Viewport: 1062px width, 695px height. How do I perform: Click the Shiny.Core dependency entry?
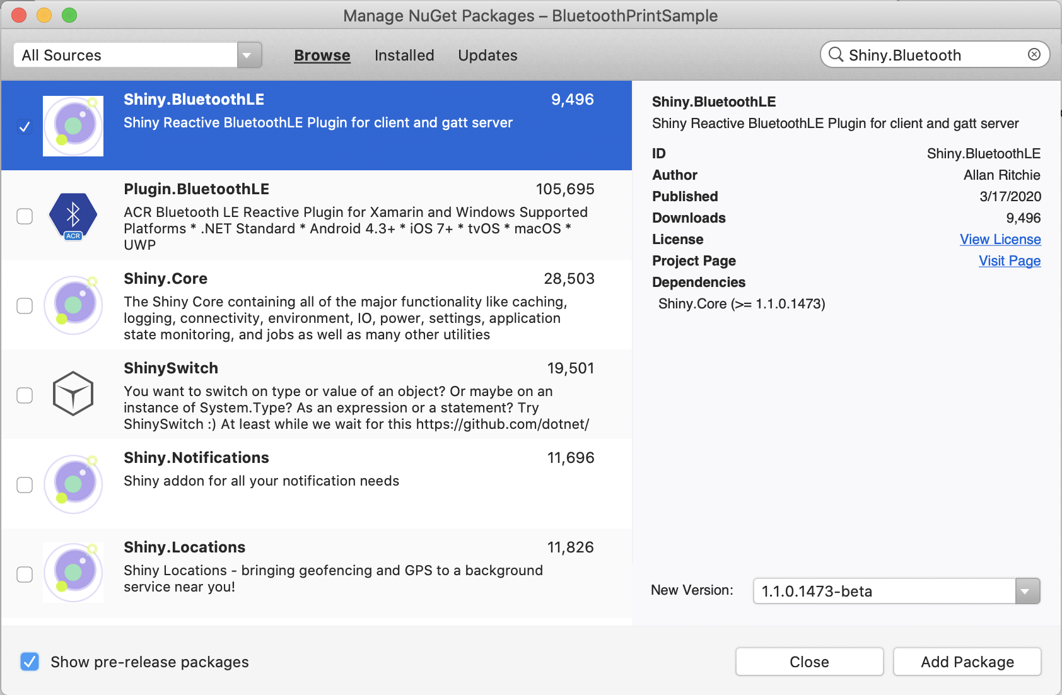(x=742, y=304)
